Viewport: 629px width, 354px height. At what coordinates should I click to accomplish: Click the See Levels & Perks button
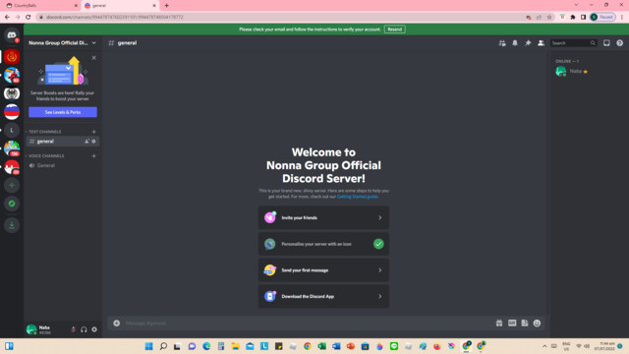(63, 112)
